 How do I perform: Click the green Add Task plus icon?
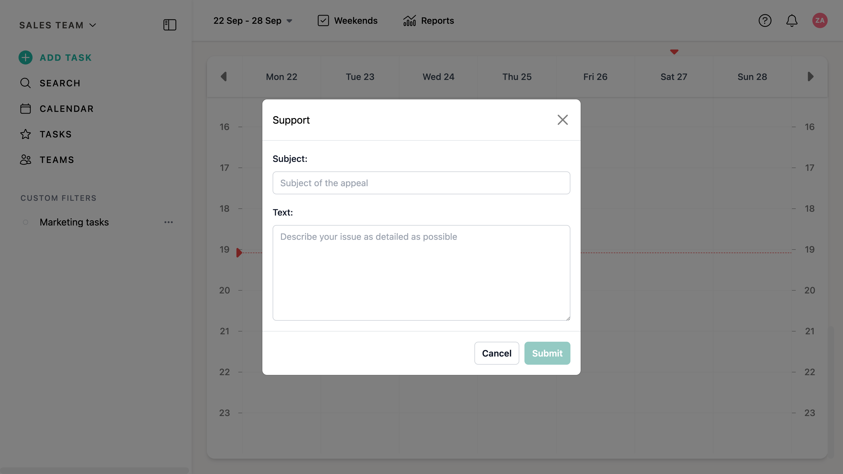26,57
